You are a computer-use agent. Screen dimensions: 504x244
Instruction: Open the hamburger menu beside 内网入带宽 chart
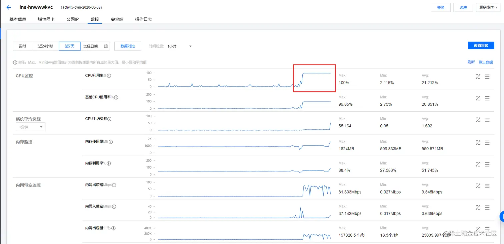point(487,207)
